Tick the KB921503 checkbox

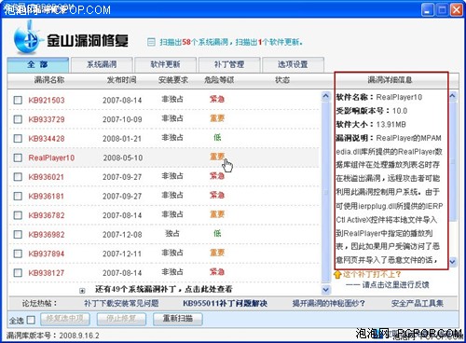(x=18, y=100)
